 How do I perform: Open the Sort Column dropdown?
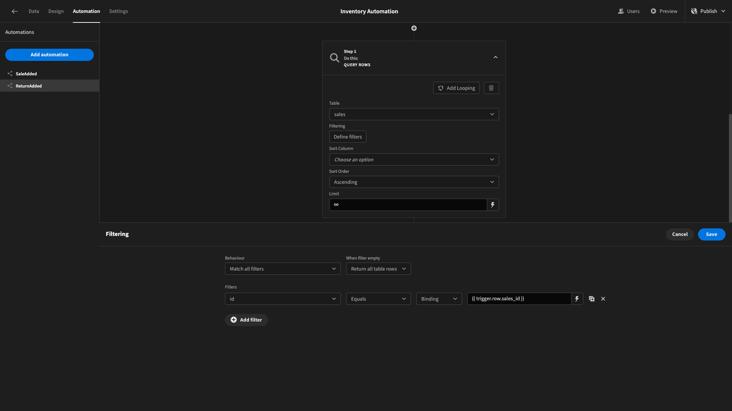point(414,159)
